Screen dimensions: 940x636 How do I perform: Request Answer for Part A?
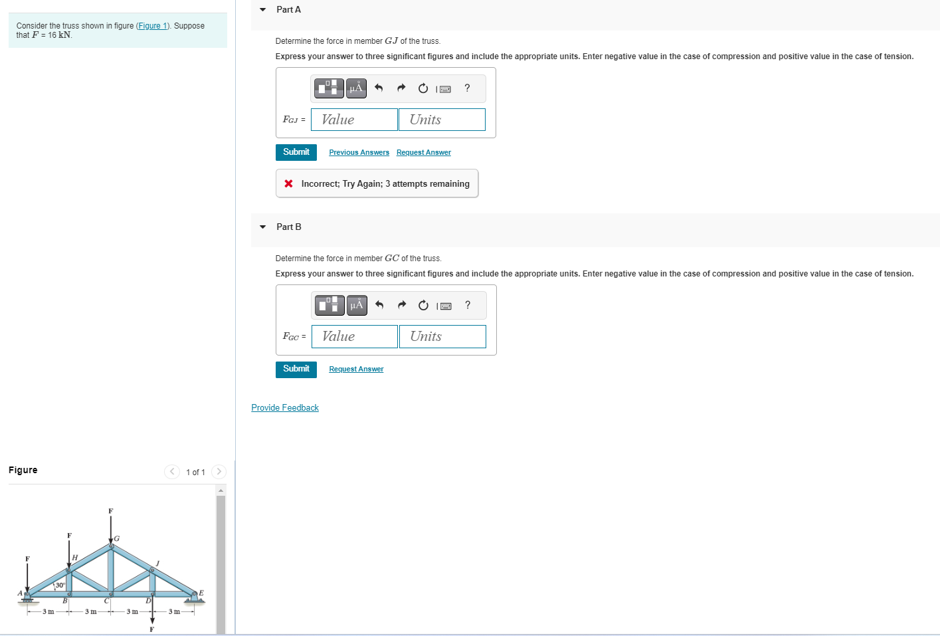click(424, 152)
